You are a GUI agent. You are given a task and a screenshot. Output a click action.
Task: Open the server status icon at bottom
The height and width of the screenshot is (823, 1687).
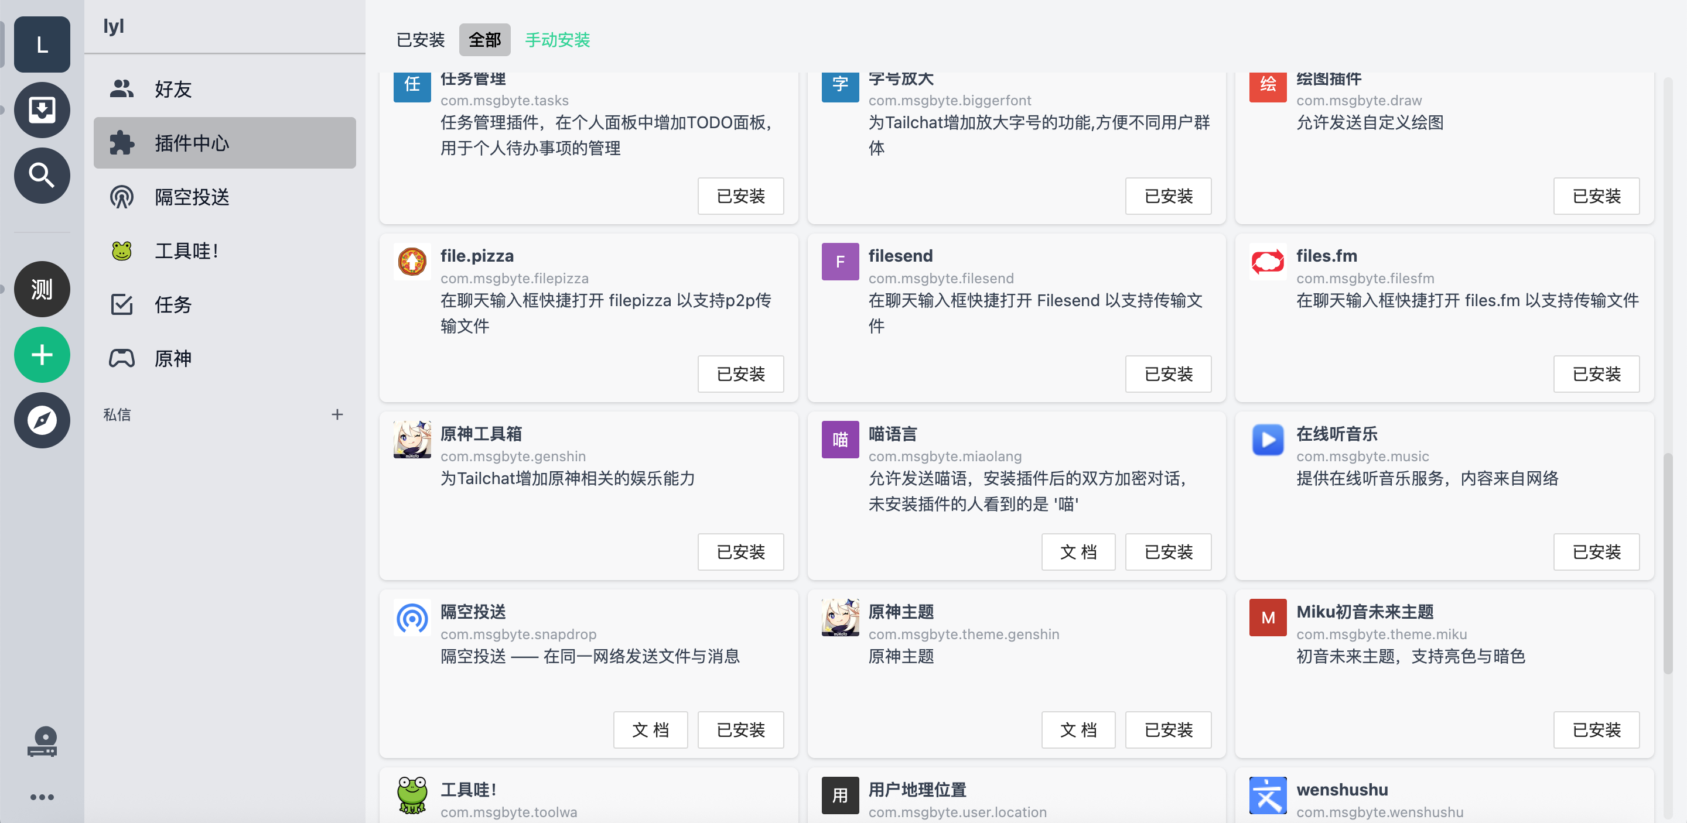click(x=42, y=742)
